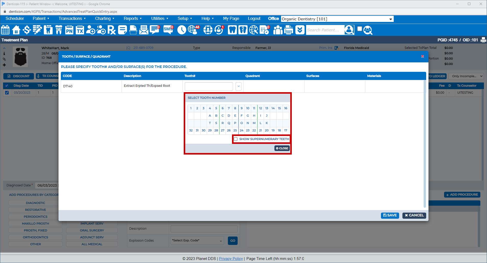Open the Reports menu
Image resolution: width=487 pixels, height=263 pixels.
[x=132, y=19]
